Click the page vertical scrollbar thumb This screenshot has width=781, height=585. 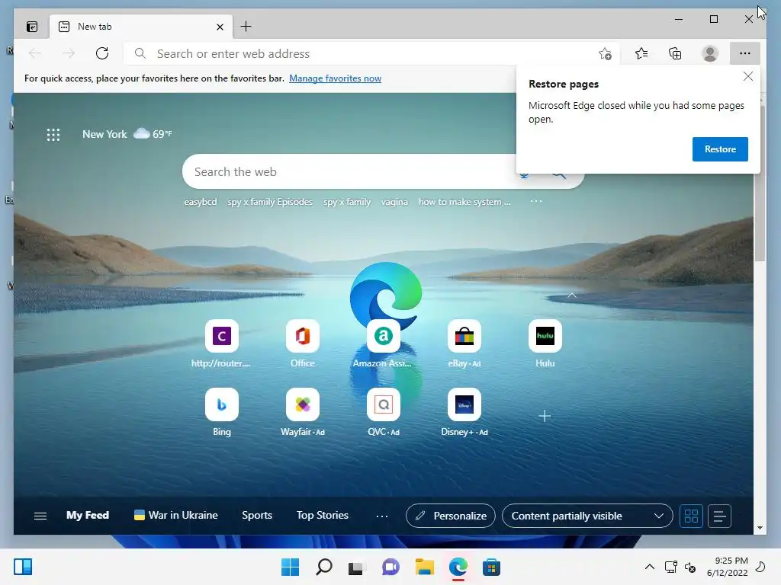[x=760, y=181]
